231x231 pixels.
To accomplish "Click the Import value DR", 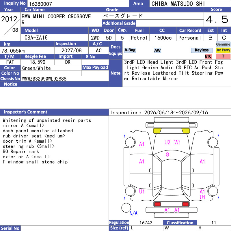I will point(68,62).
